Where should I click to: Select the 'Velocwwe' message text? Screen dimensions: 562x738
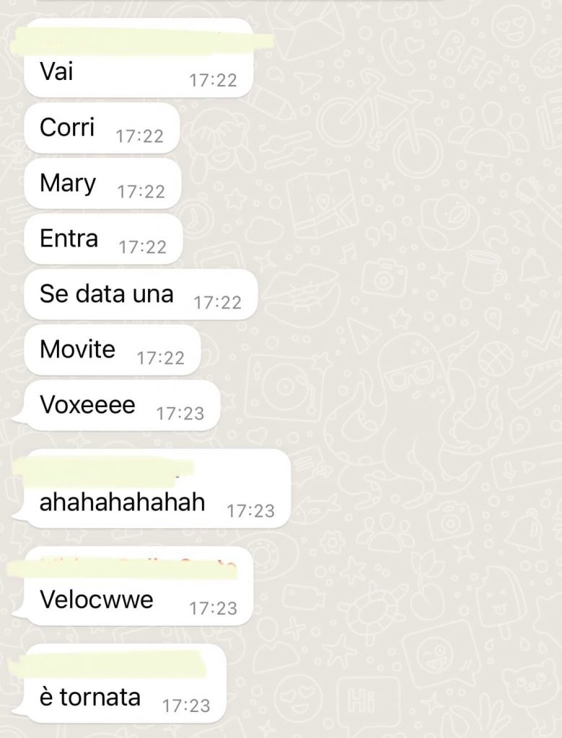click(x=97, y=600)
